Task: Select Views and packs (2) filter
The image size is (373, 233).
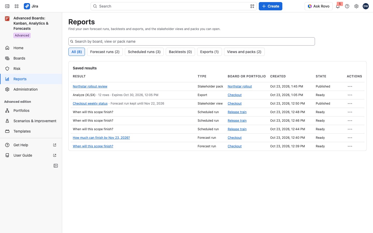Action: click(x=244, y=52)
